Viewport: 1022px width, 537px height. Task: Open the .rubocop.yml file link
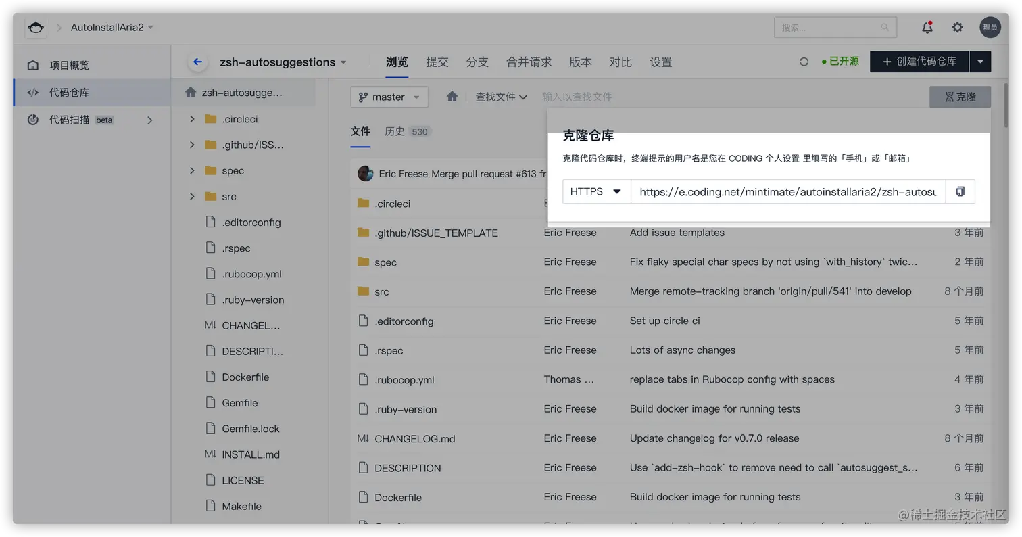pyautogui.click(x=404, y=380)
